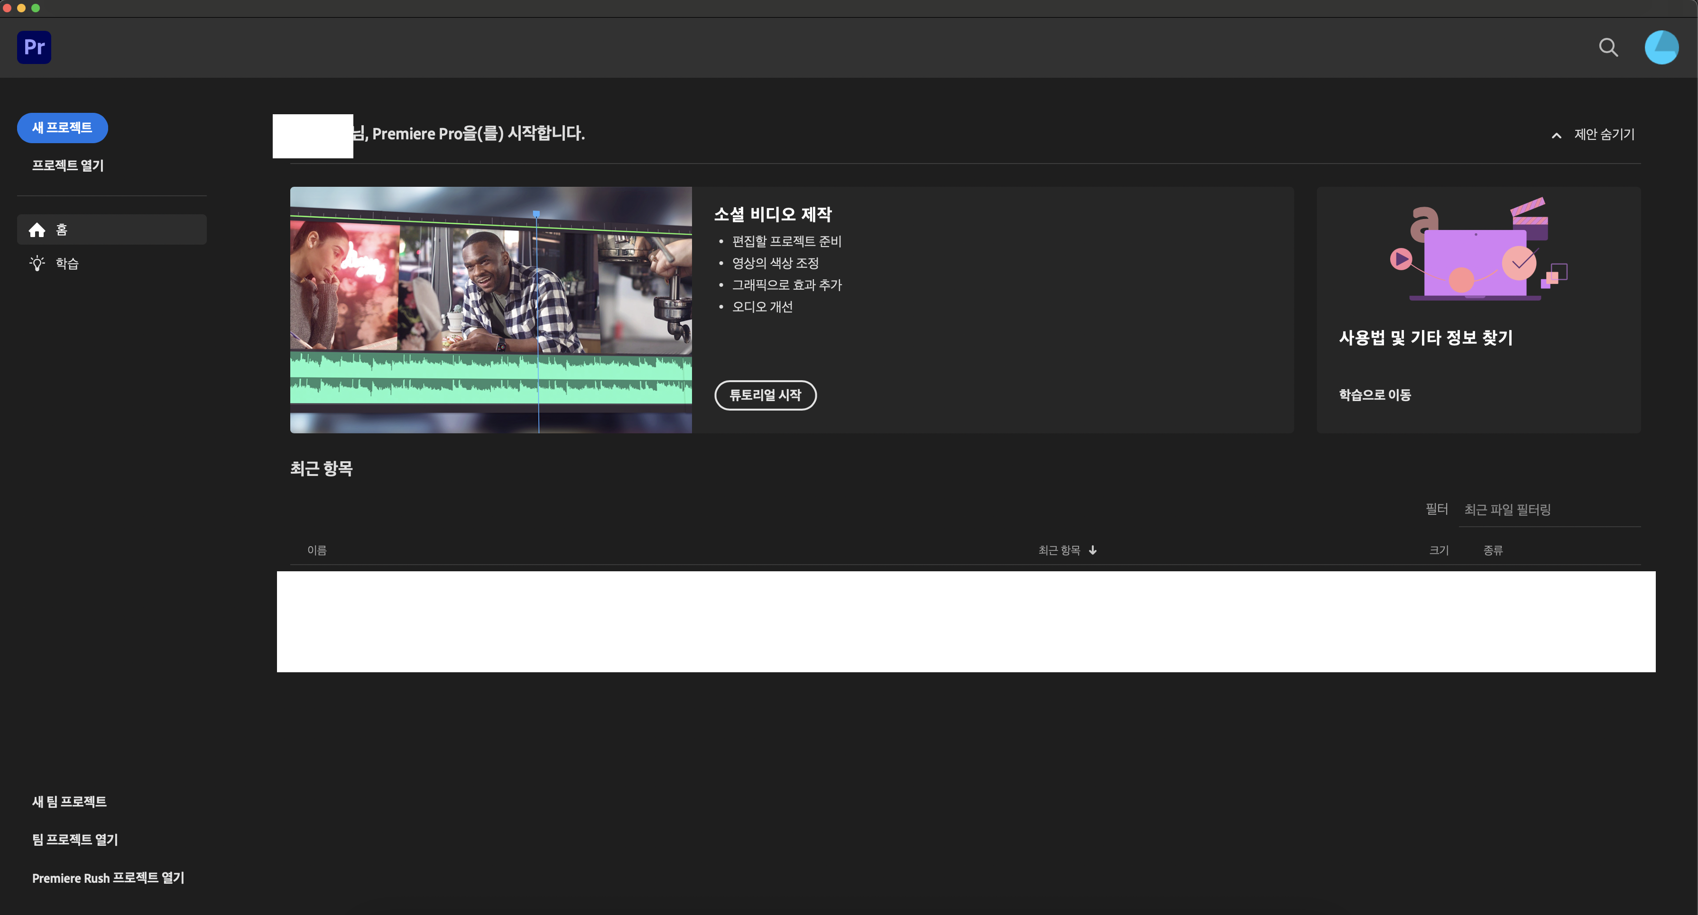Click the Premiere Pro logo icon
The width and height of the screenshot is (1698, 915).
click(x=34, y=47)
